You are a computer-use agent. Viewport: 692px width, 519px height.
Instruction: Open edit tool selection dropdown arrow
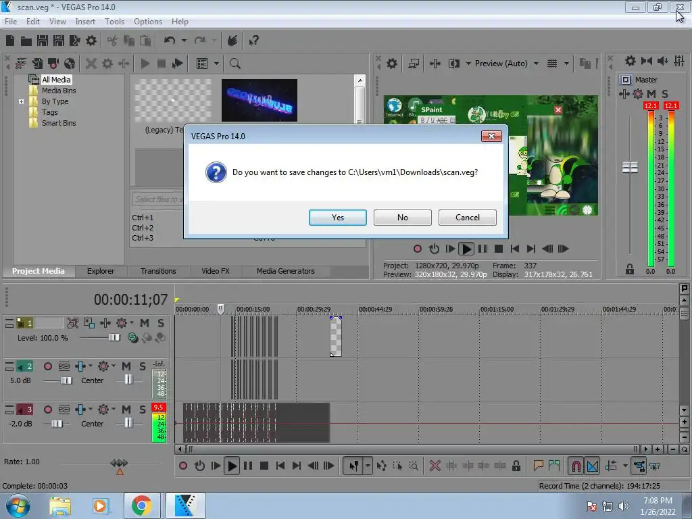click(368, 466)
